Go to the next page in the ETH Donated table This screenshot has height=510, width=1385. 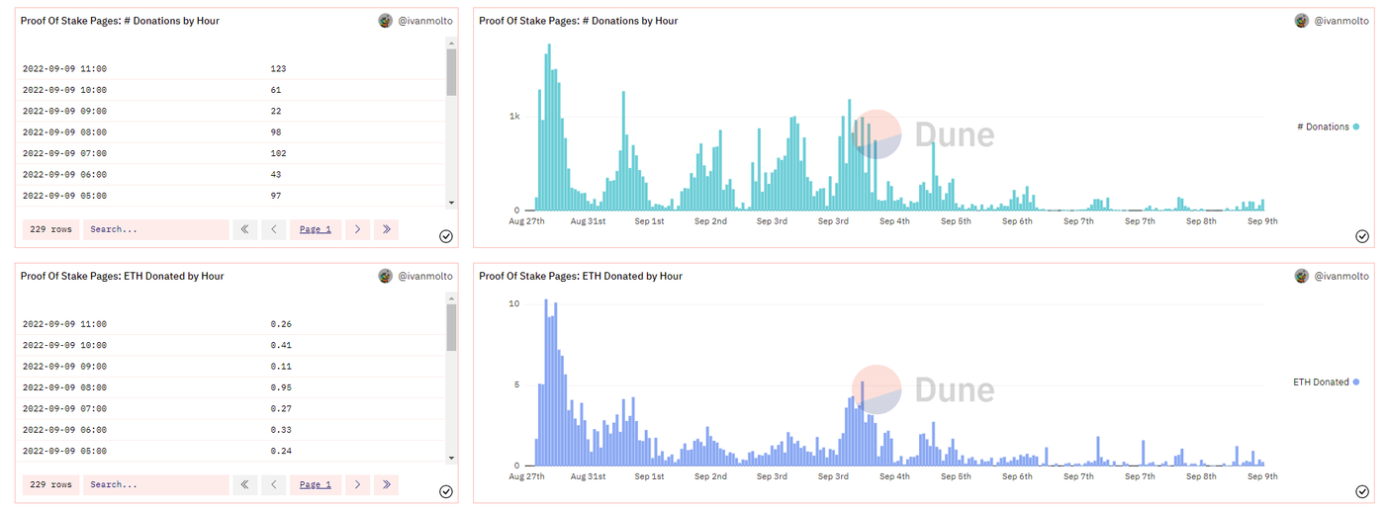(357, 484)
